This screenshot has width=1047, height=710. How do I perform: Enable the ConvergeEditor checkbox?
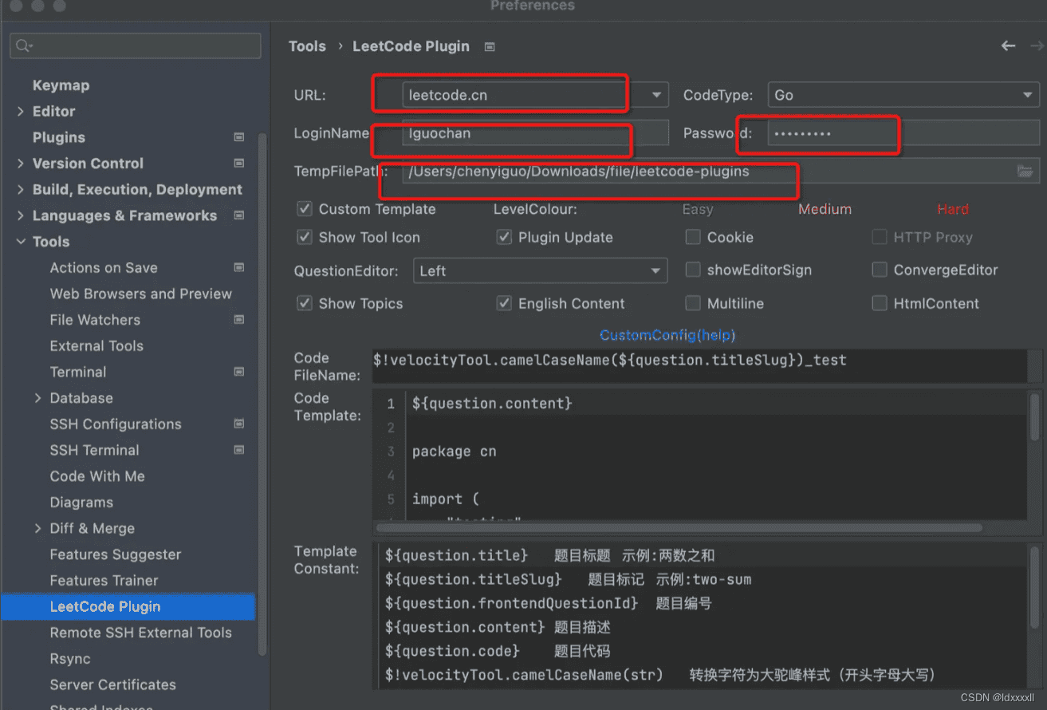880,270
